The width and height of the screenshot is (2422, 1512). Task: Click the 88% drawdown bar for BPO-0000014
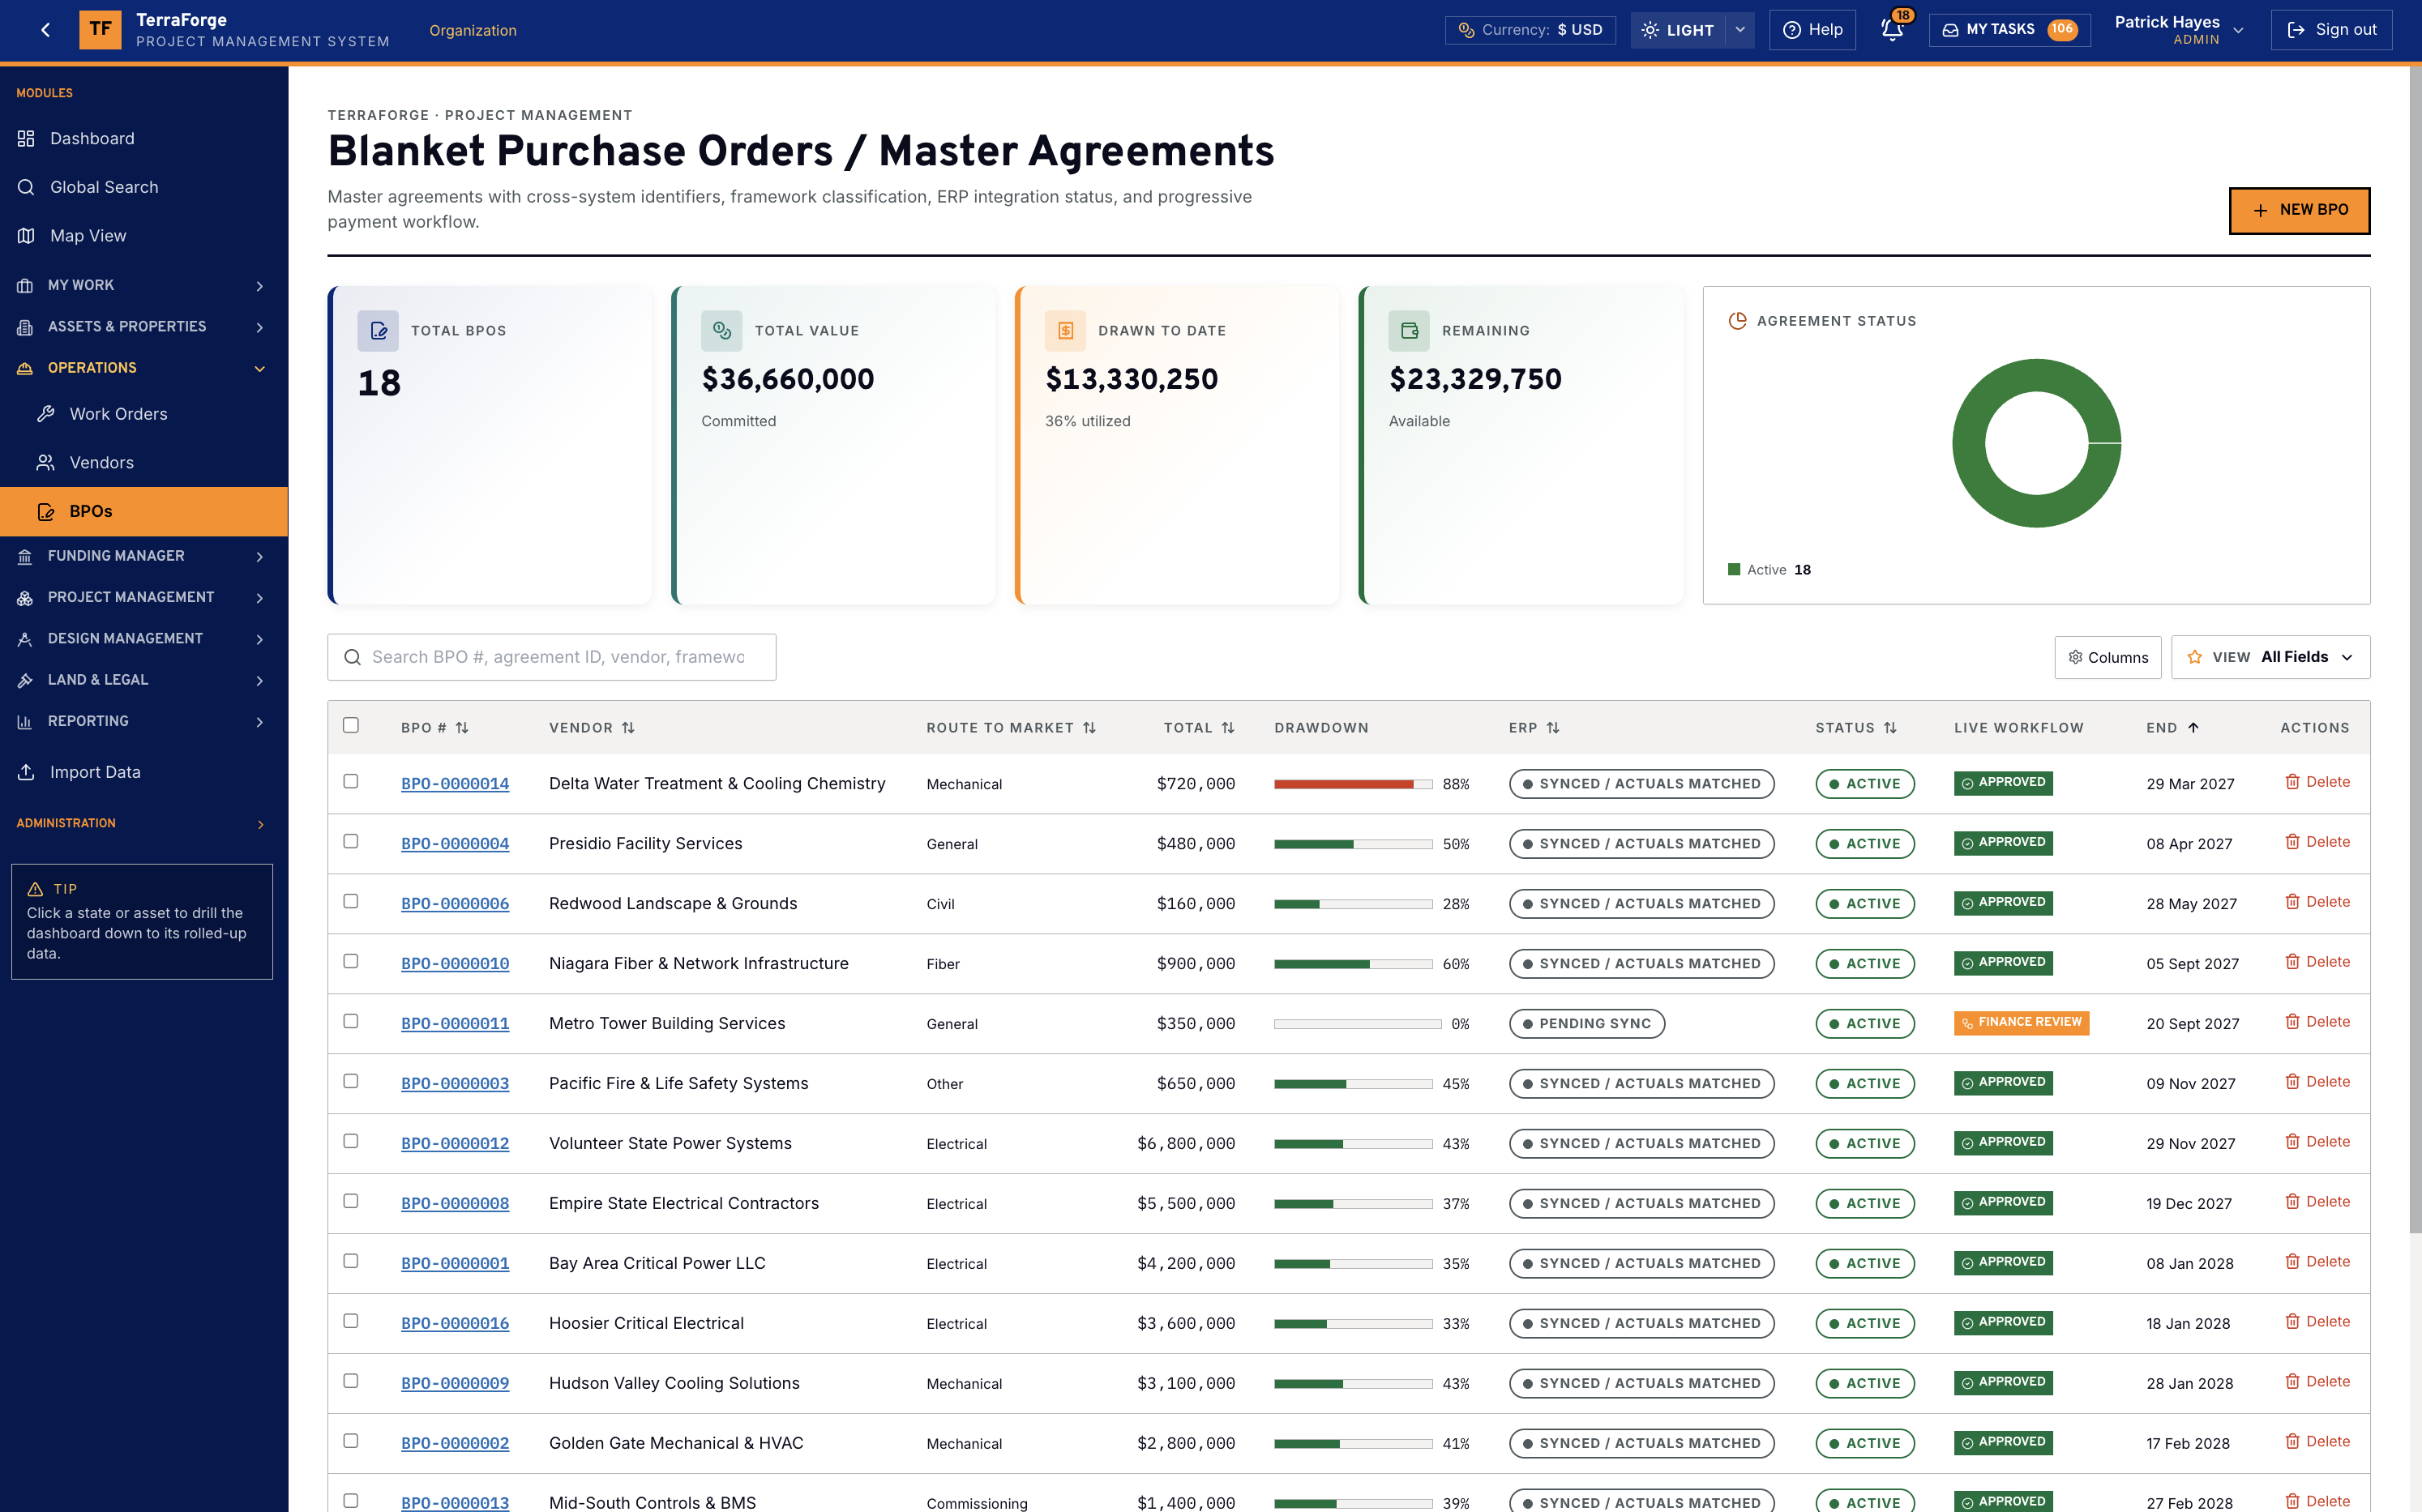[1353, 784]
